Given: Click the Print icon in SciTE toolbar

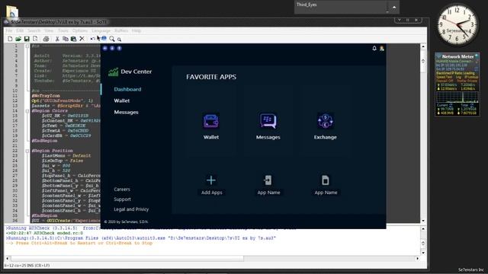Looking at the screenshot, I should [46, 39].
